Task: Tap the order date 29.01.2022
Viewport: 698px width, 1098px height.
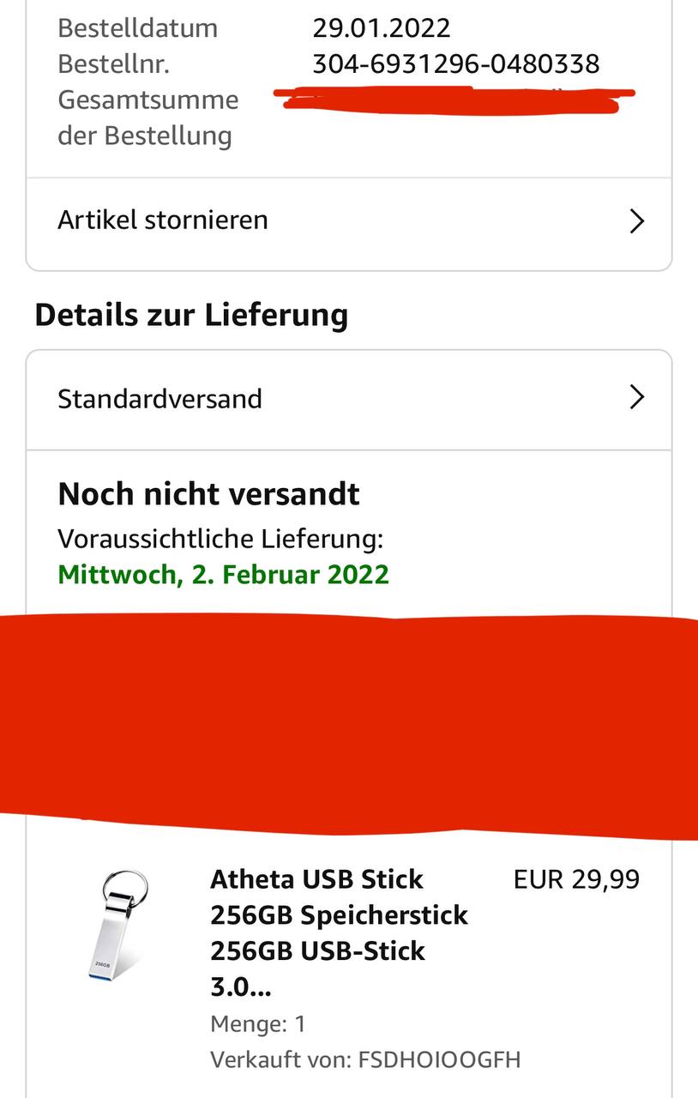Action: 381,28
